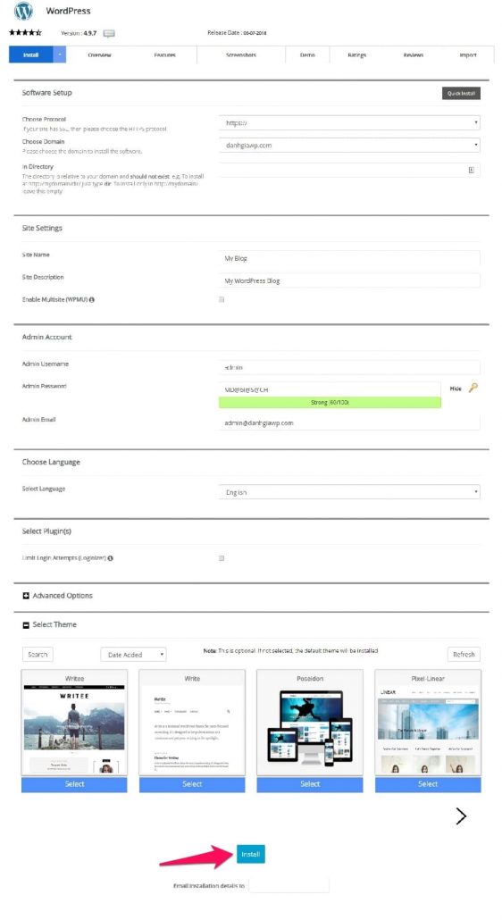Screen dimensions: 502x920
Task: Click the Poseidon theme preview thumbnail
Action: [x=310, y=730]
